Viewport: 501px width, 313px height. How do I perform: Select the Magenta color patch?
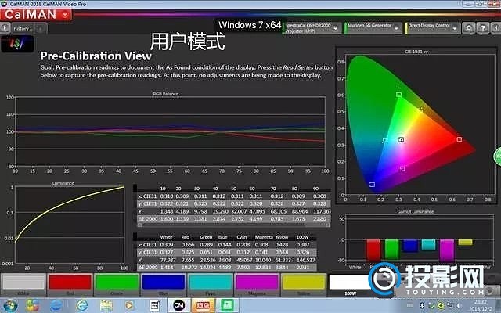254,284
